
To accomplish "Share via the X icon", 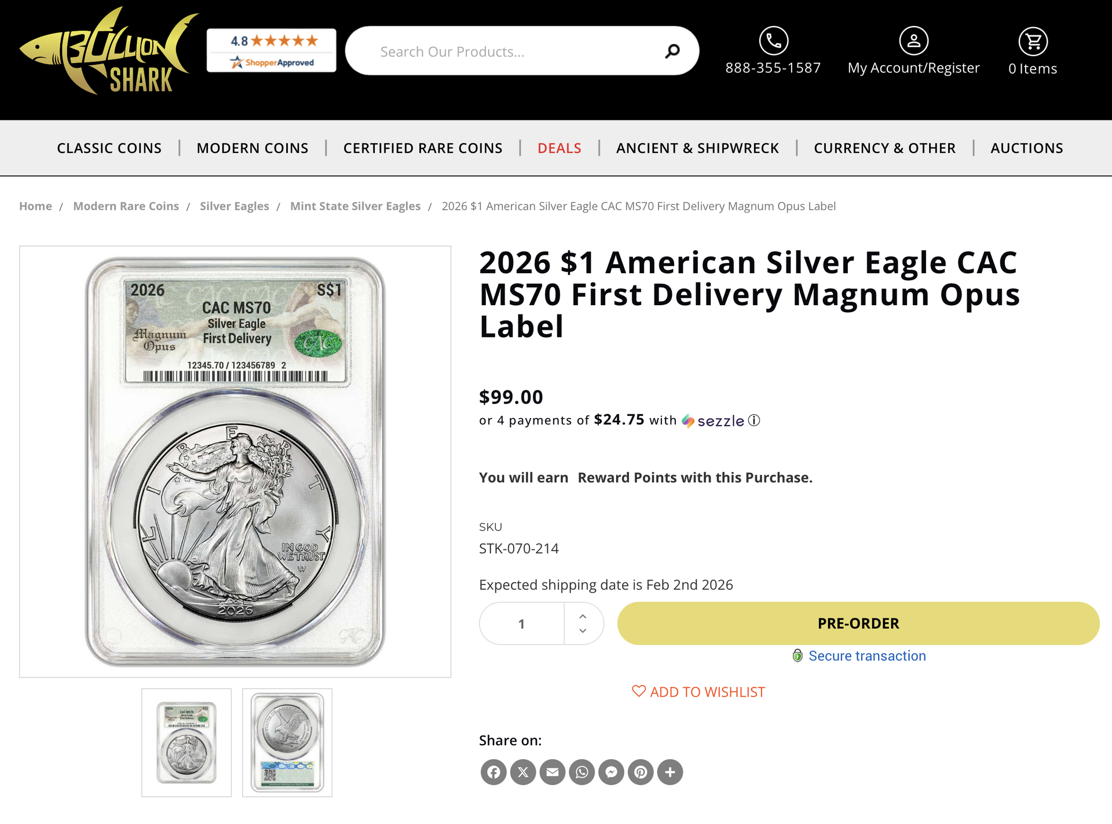I will [x=523, y=772].
